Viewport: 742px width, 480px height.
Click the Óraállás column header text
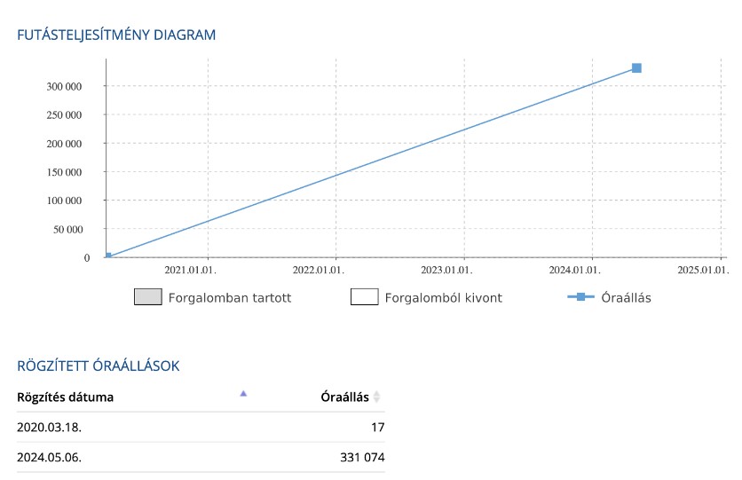(x=344, y=397)
